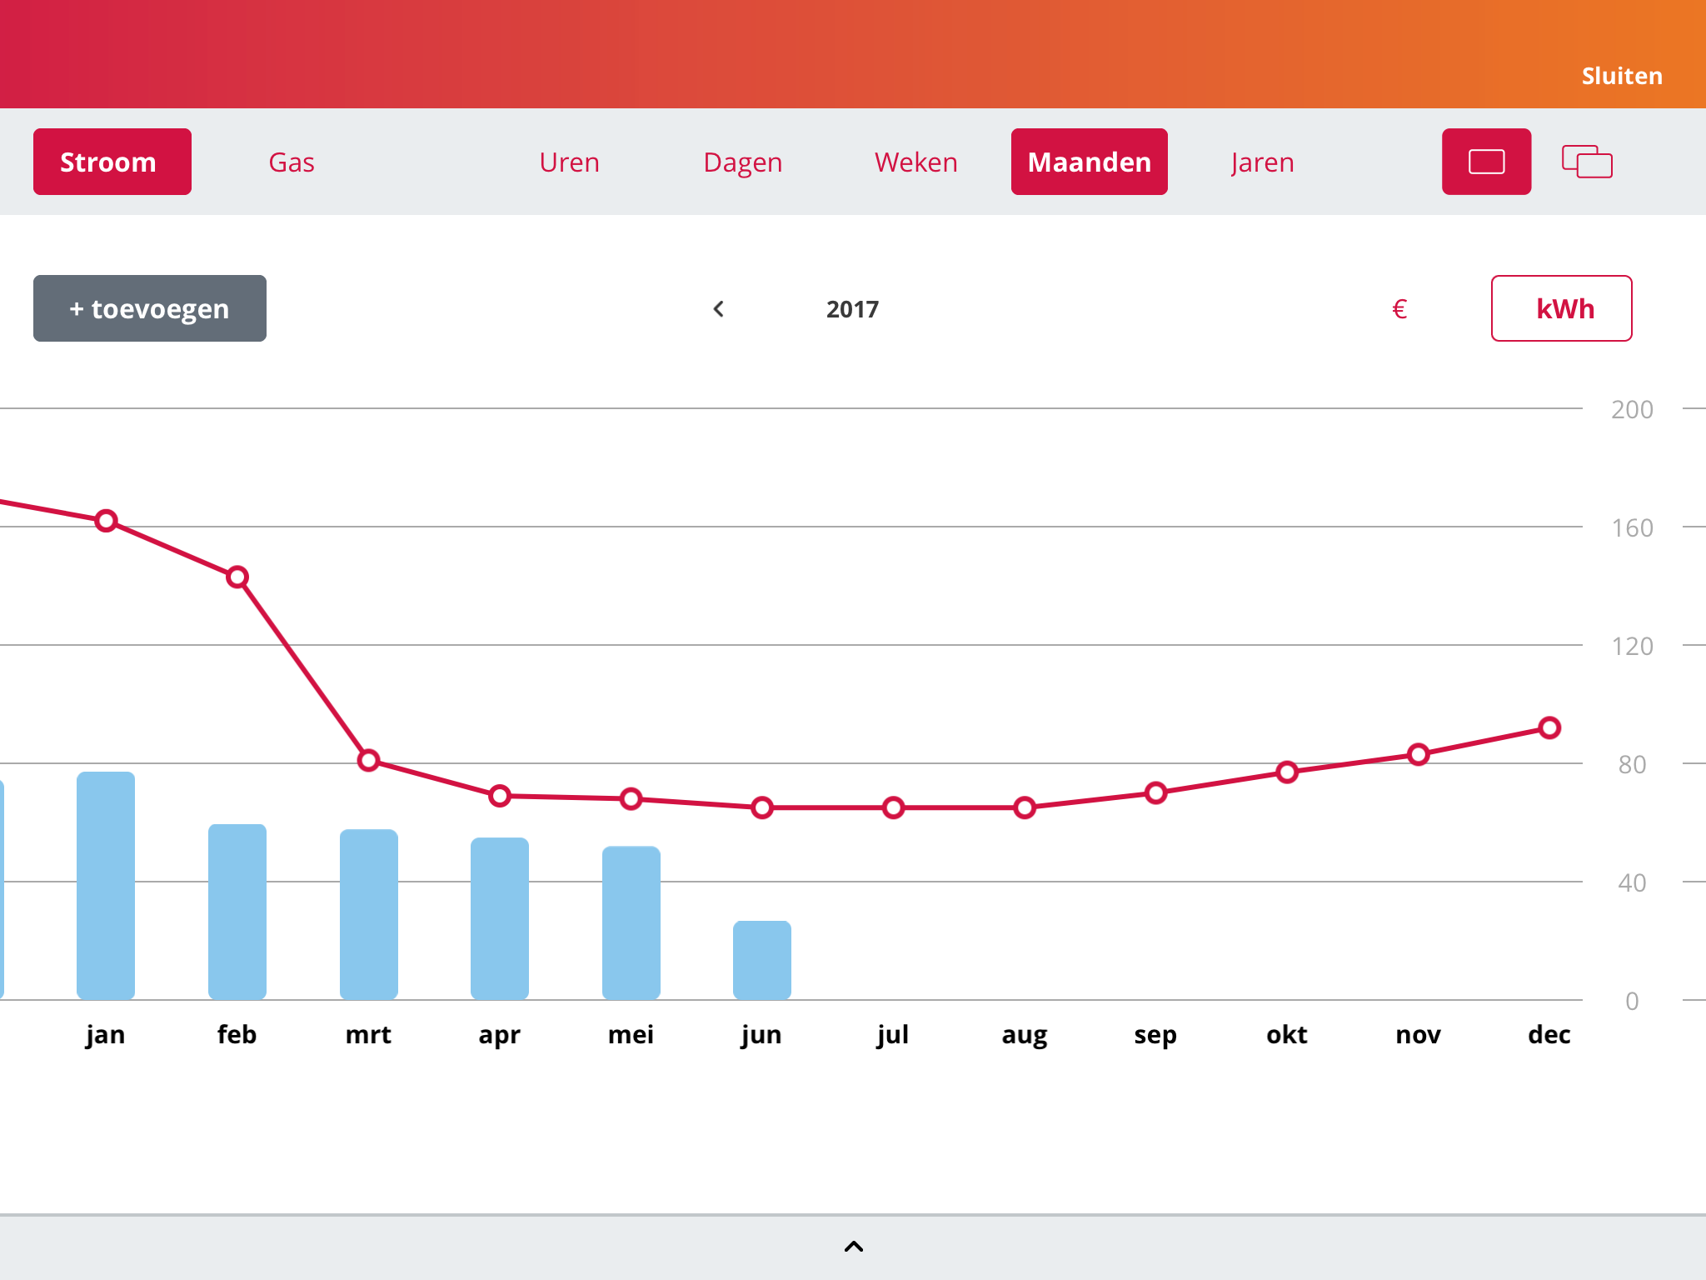Click the 2017 year label
This screenshot has width=1706, height=1280.
(852, 309)
